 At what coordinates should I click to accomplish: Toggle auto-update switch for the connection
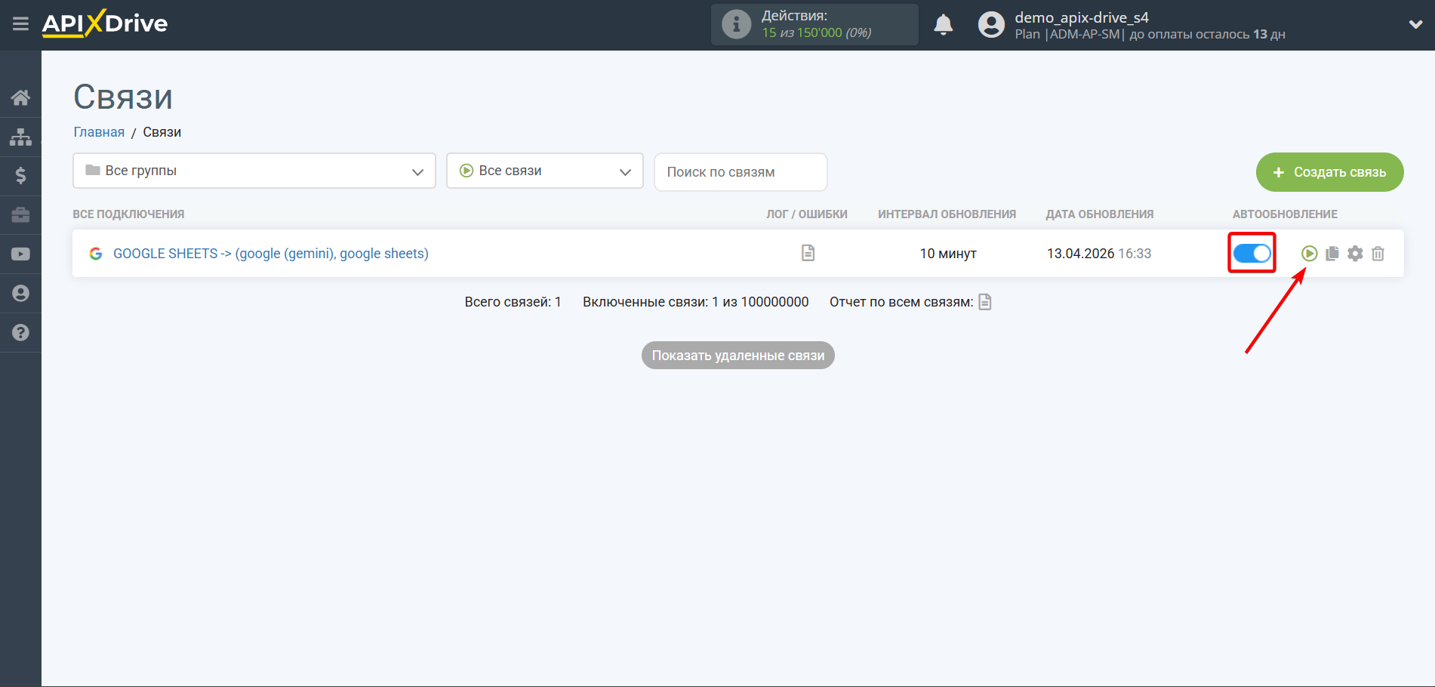point(1252,254)
